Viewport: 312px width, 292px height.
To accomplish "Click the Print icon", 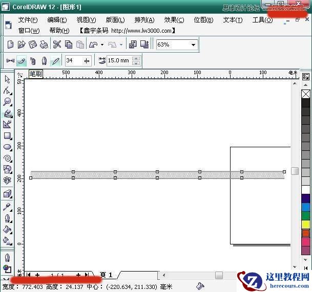I will (x=44, y=44).
